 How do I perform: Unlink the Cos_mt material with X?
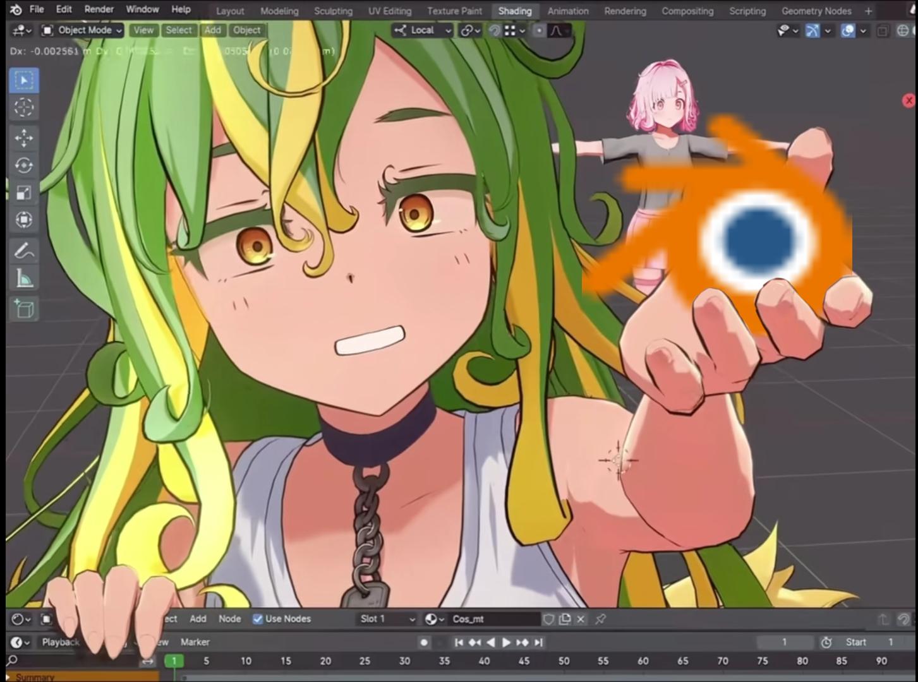pyautogui.click(x=581, y=619)
